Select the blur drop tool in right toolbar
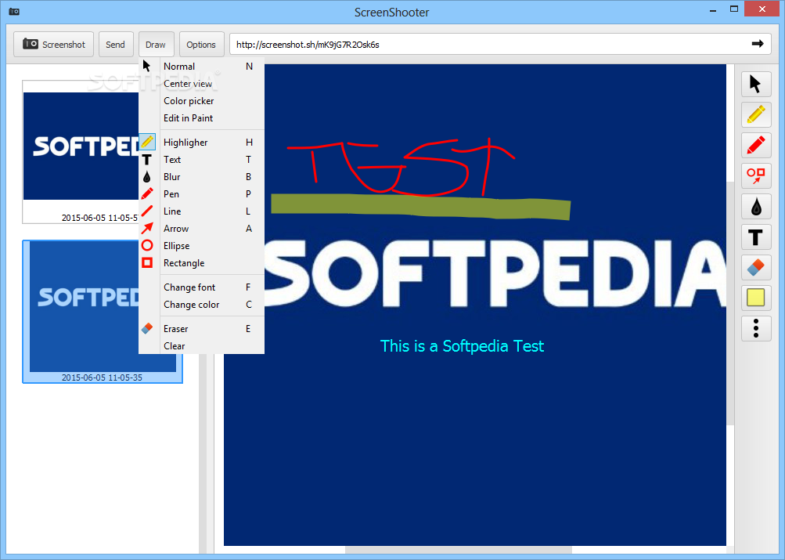Screen dimensions: 785x560 click(756, 206)
